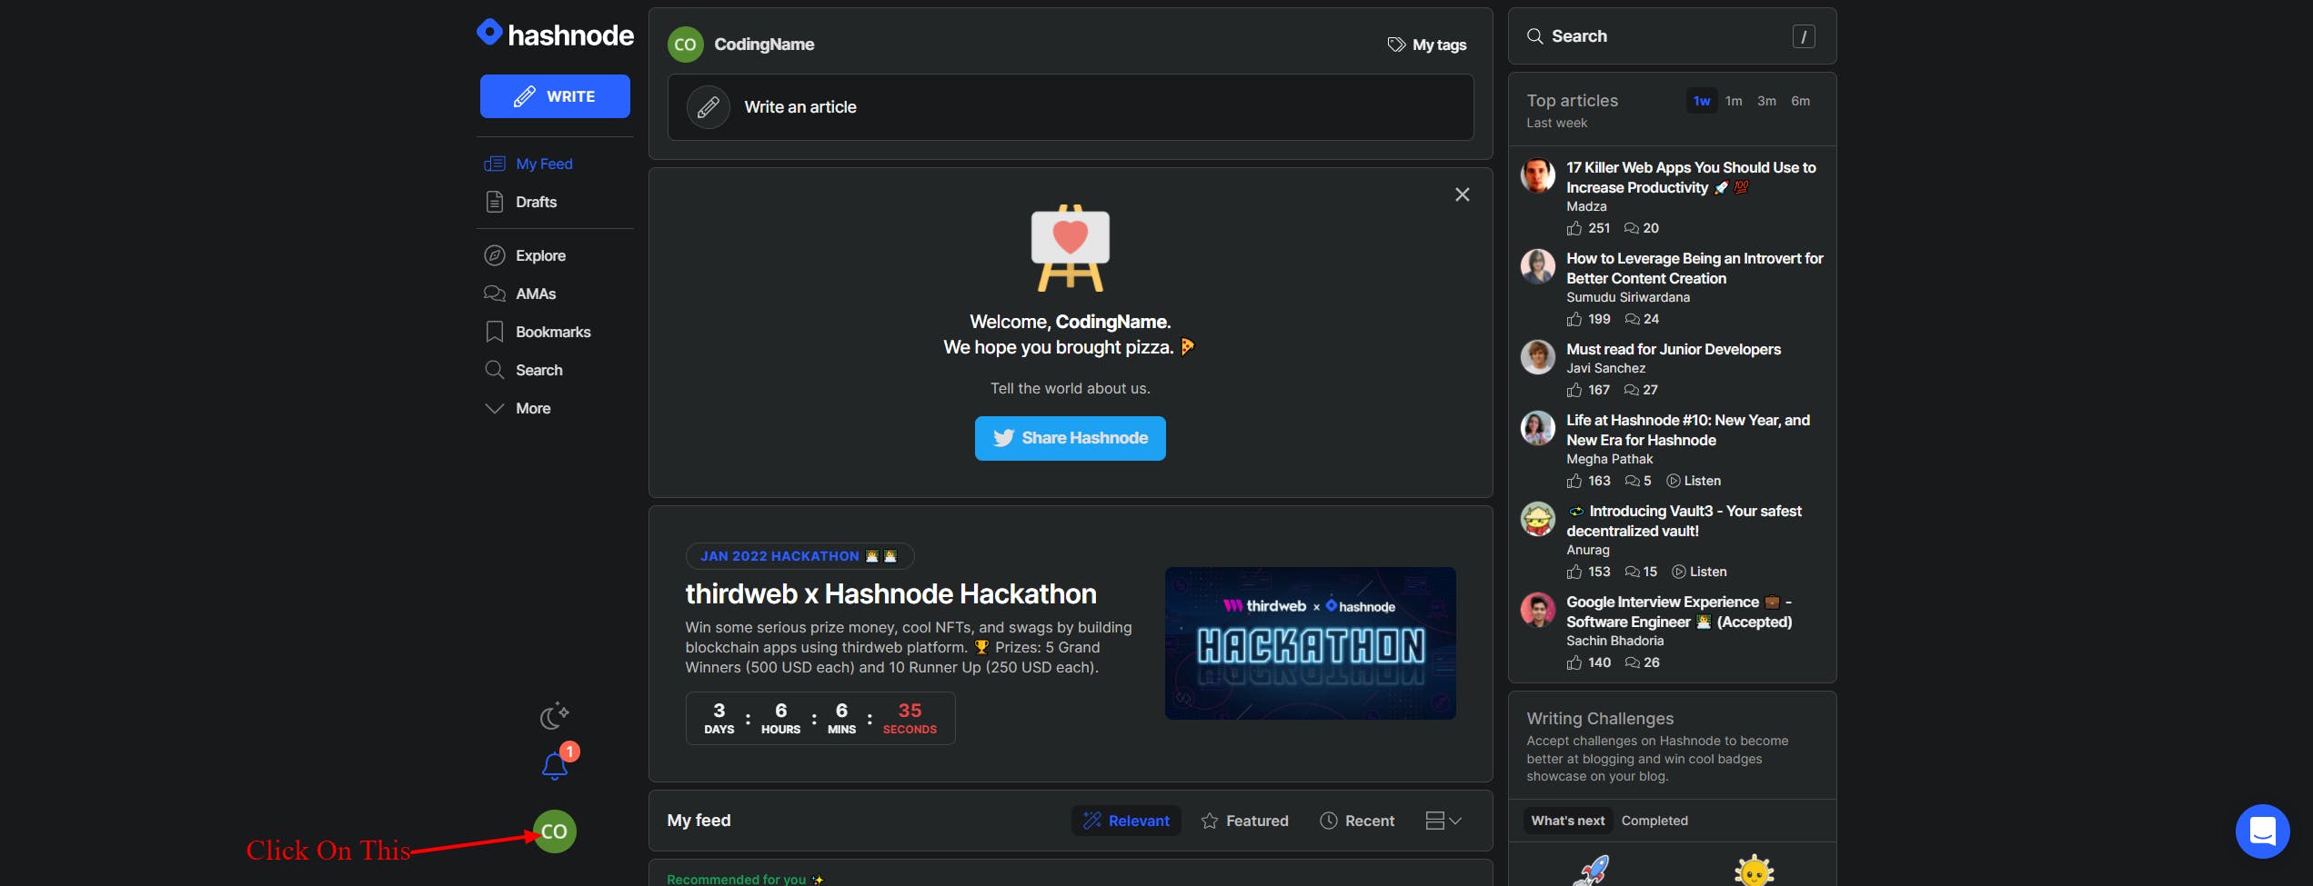Select 6m top articles range

[x=1800, y=101]
